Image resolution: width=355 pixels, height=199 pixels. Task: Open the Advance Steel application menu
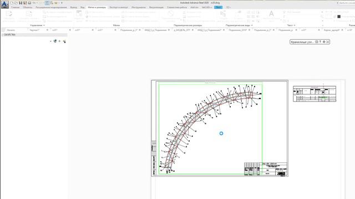pos(5,4)
